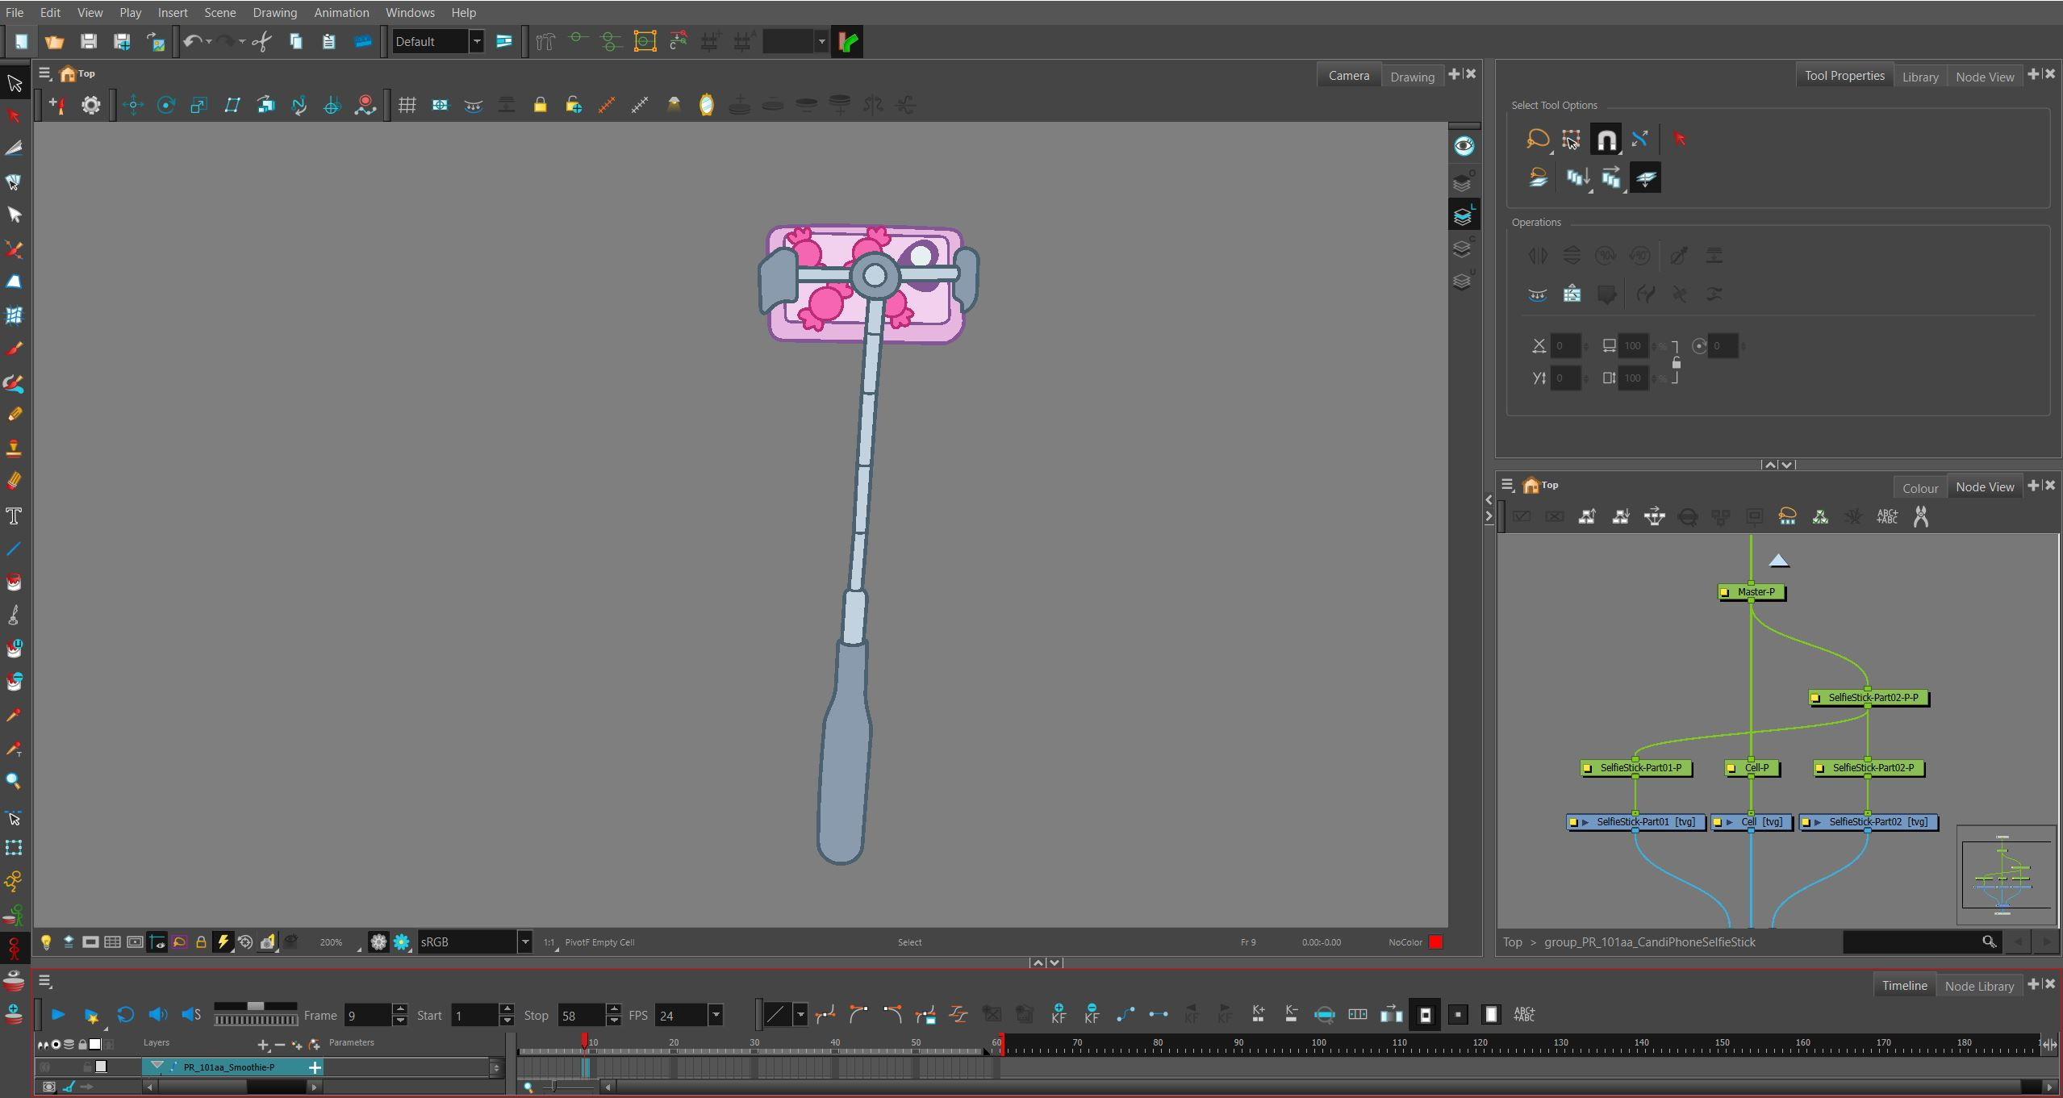Select the Brush tool in left toolbar

(x=14, y=349)
